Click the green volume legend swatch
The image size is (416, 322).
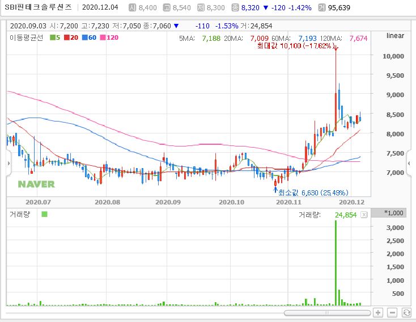(x=45, y=214)
